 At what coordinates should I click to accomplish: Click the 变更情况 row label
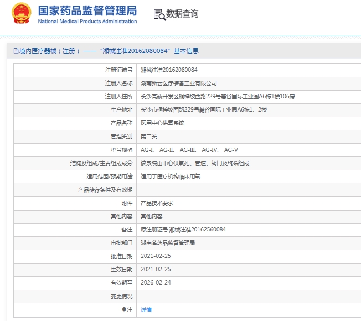click(122, 296)
